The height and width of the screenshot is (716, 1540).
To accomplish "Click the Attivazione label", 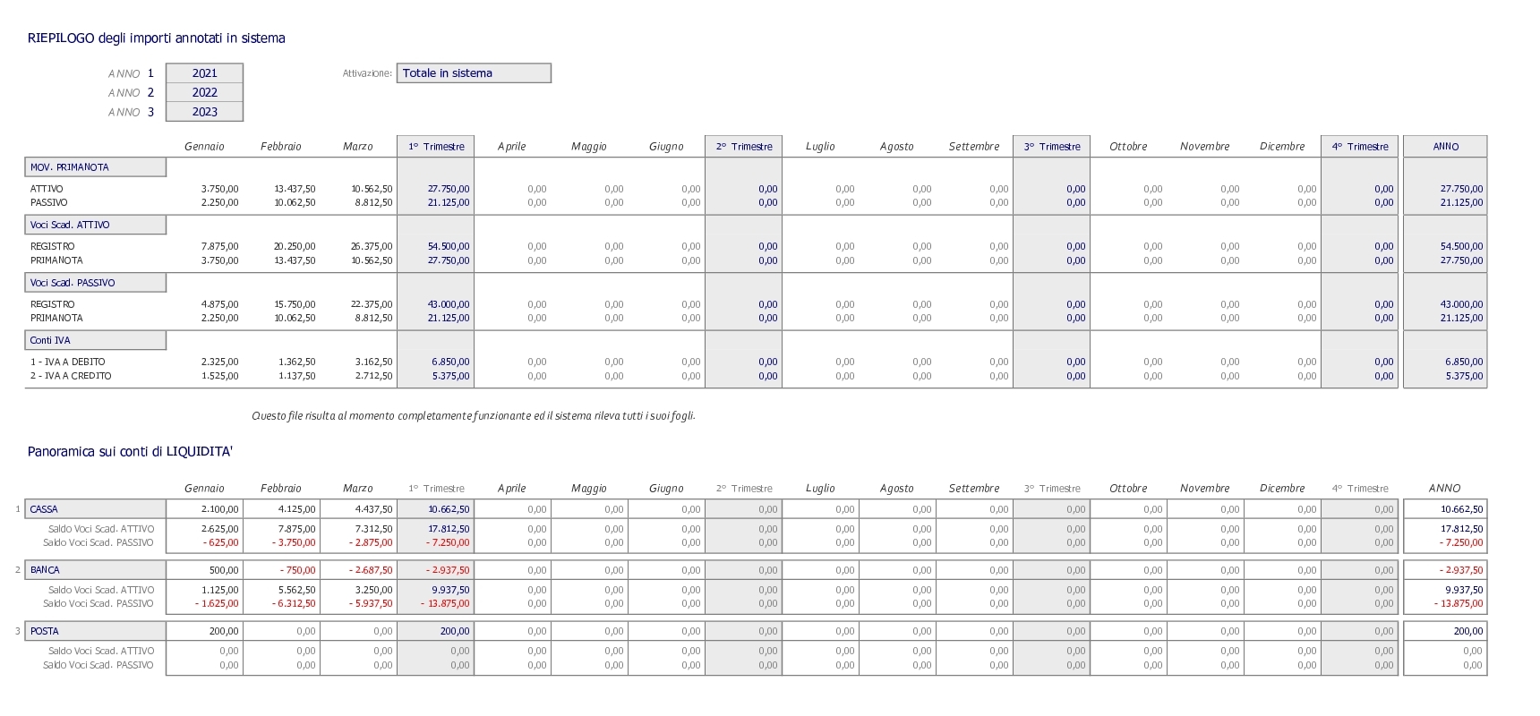I will [x=367, y=73].
